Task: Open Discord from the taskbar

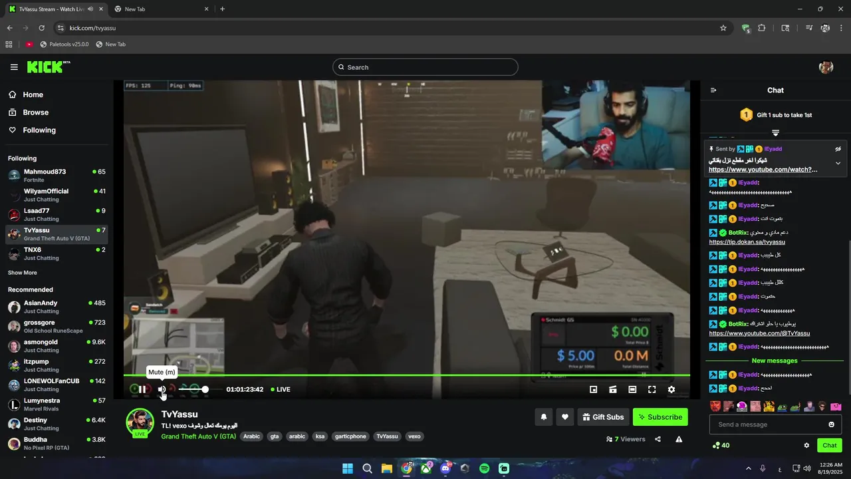Action: tap(445, 468)
